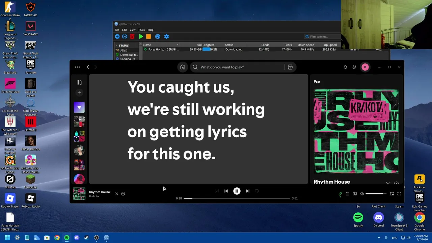The image size is (432, 243).
Task: Open the Spotify mini player
Action: click(x=392, y=194)
